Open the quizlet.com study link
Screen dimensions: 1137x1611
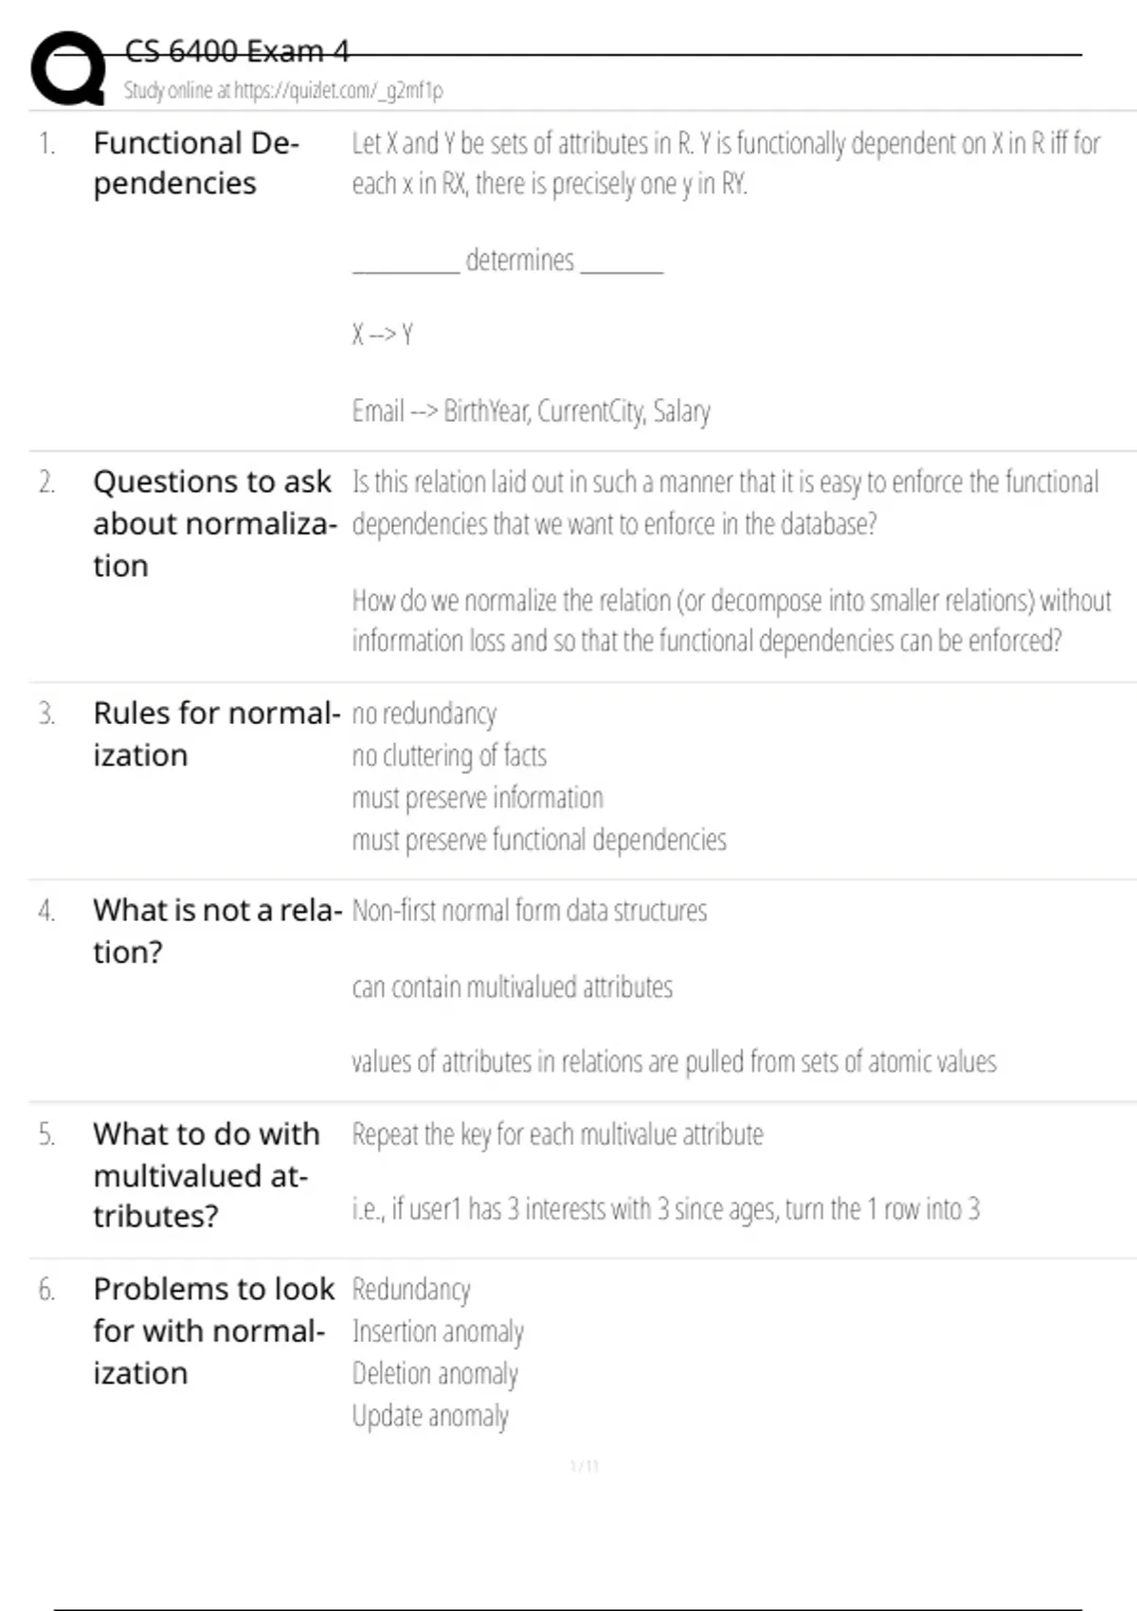point(282,91)
